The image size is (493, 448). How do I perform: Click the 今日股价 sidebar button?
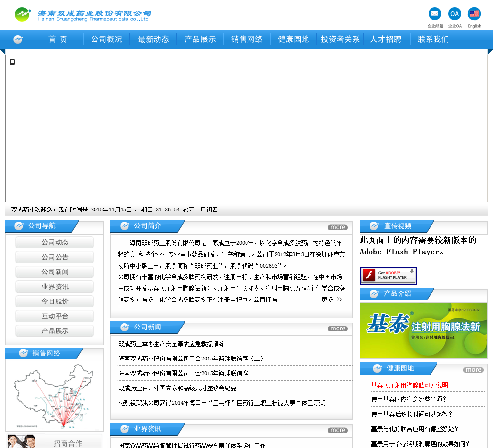click(55, 301)
